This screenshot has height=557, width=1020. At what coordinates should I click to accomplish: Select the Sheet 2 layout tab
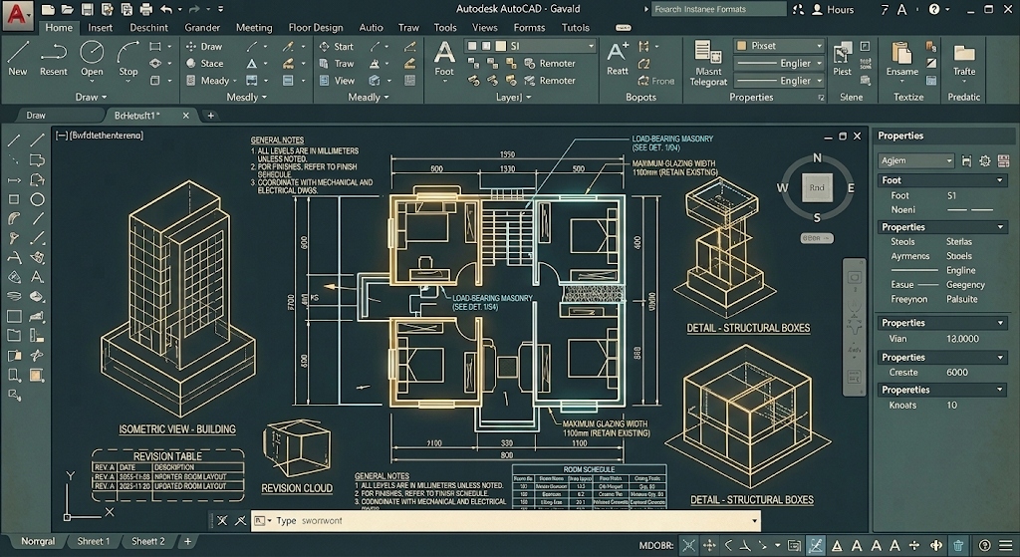pos(147,541)
